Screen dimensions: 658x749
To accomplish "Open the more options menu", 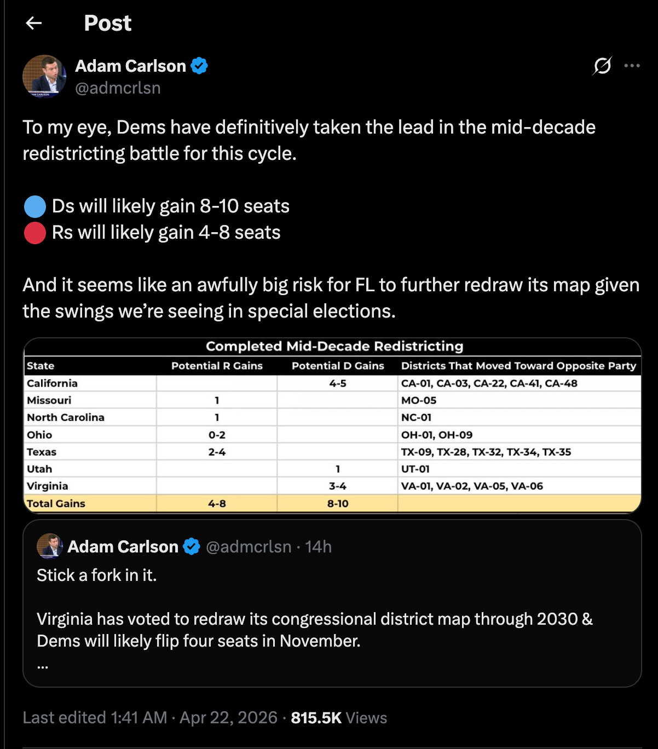I will [x=633, y=66].
